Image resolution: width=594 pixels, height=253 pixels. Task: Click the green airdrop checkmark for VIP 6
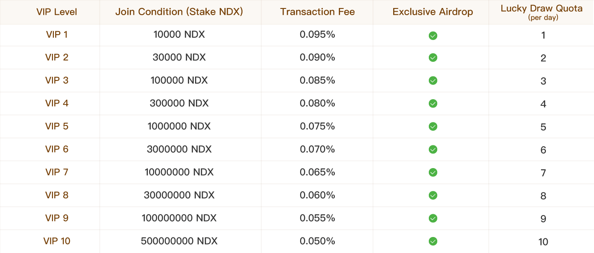point(433,149)
